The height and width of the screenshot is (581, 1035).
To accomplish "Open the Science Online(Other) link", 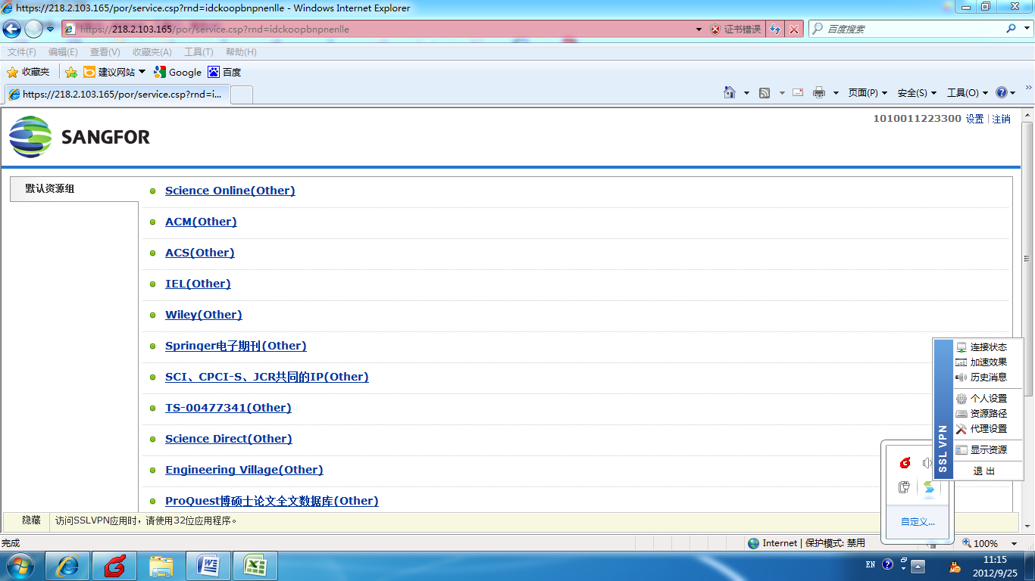I will [x=230, y=191].
